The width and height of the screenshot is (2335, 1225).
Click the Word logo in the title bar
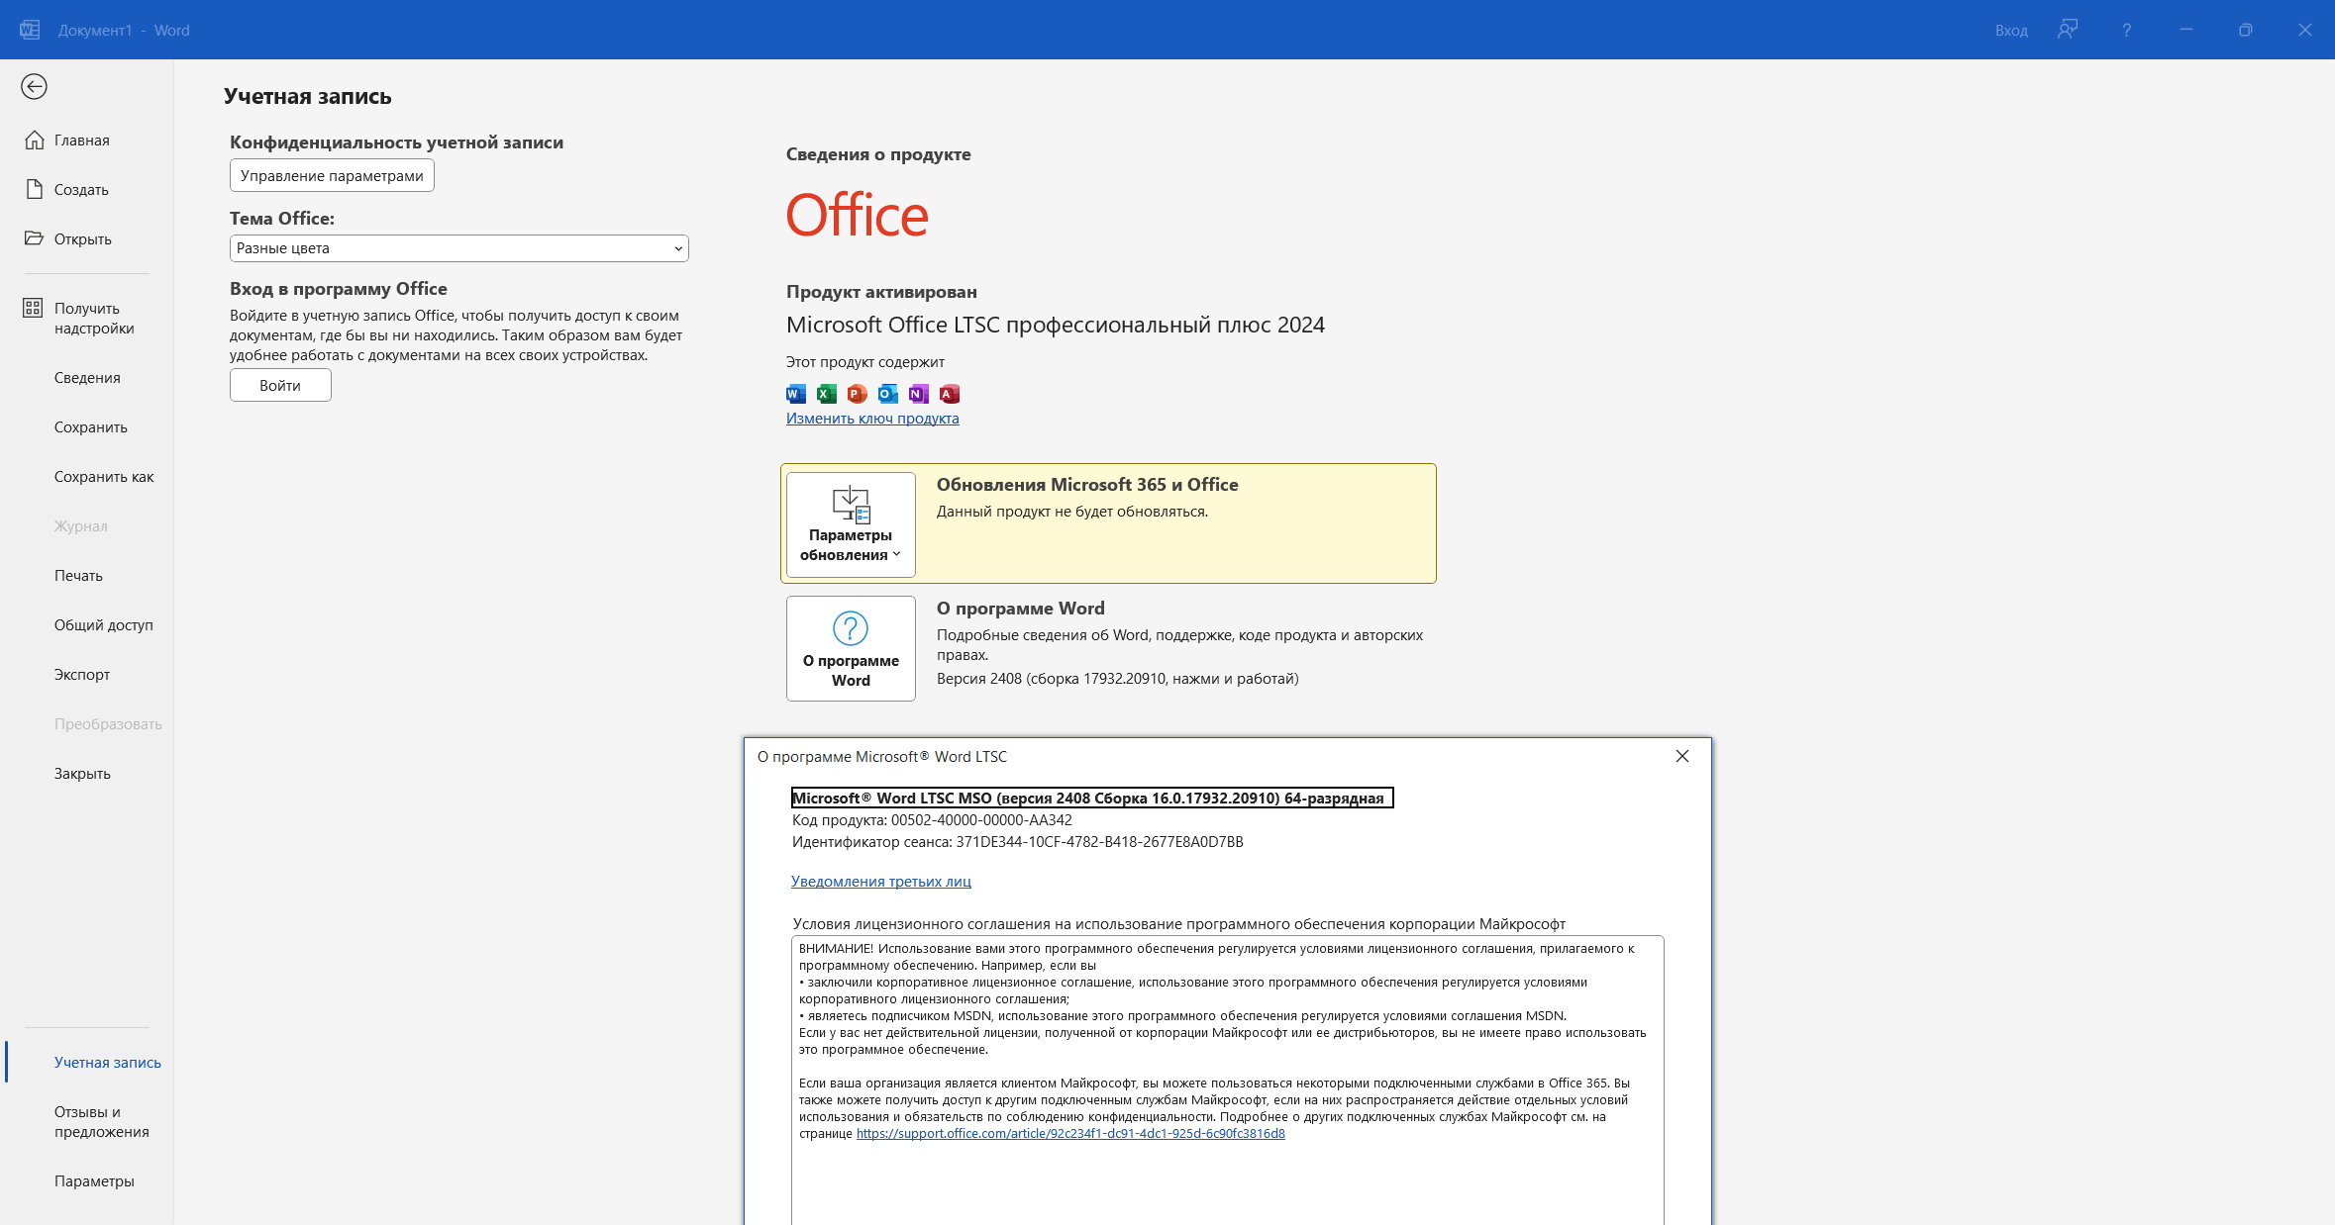(30, 30)
